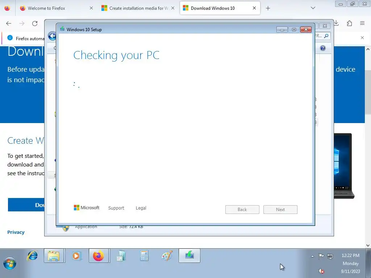Screen dimensions: 371x278
Task: Click the network tray icon
Action: (x=330, y=256)
